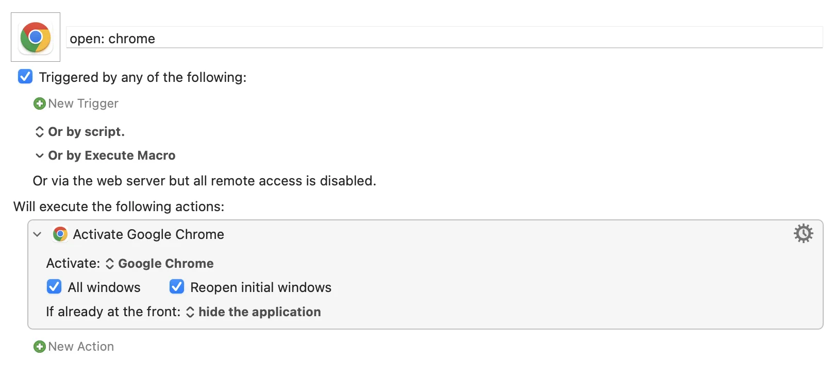Screen dimensions: 834x378
Task: Click the macro name field "open: chrome"
Action: 443,39
